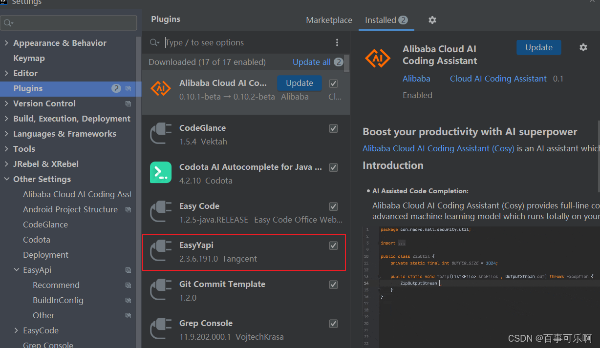Screen dimensions: 600x348
Task: Expand the JRebel & XRebel node
Action: coord(6,164)
